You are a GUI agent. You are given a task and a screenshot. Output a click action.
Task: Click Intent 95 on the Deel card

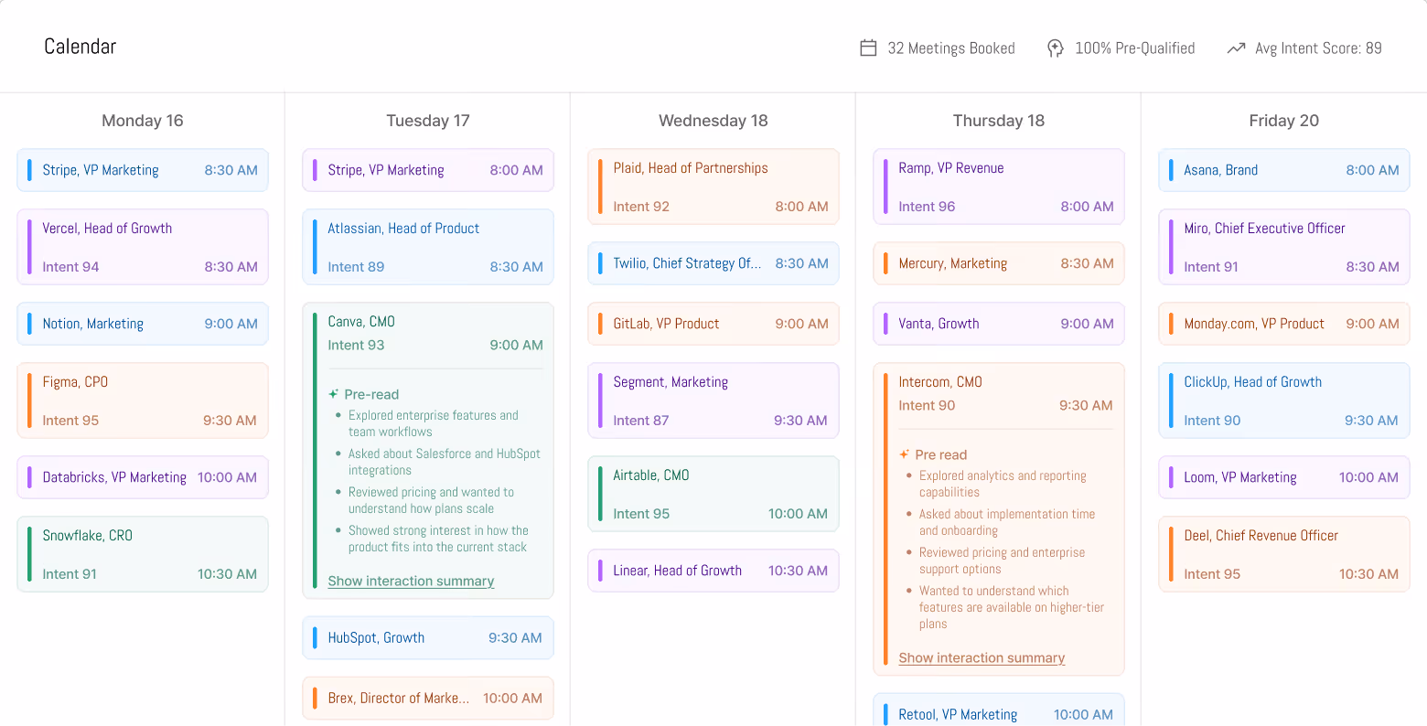pos(1212,574)
